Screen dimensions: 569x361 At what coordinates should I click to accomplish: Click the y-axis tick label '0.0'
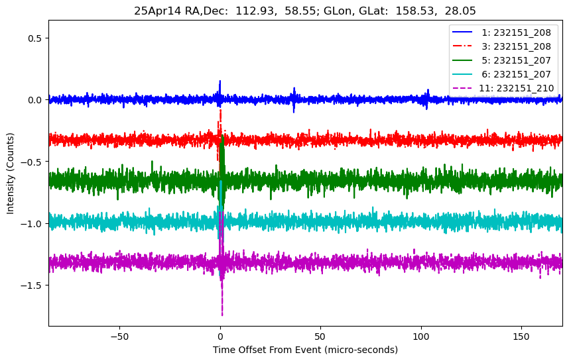[35, 100]
